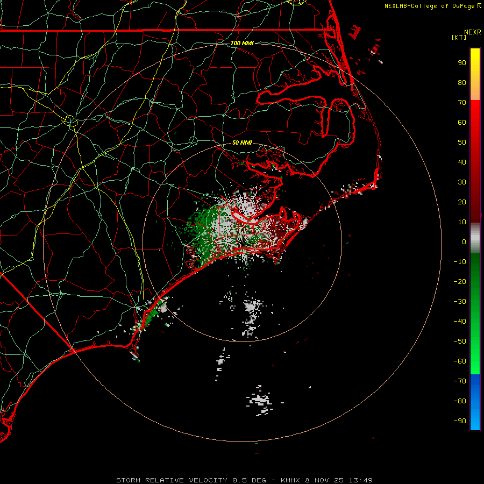Screen dimensions: 484x484
Task: Click the 10 value on velocity scale
Action: [x=462, y=222]
